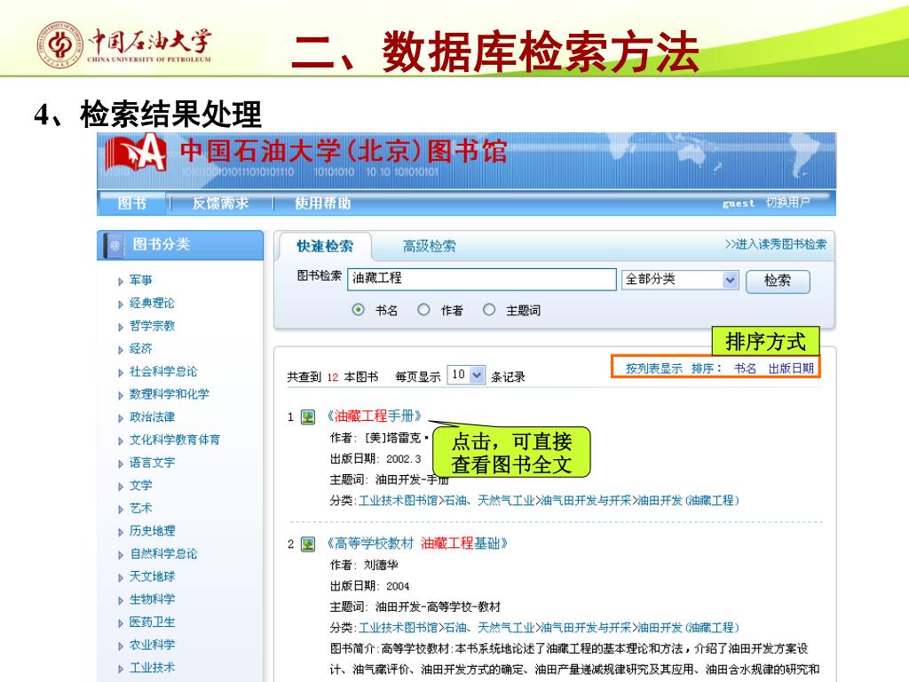Switch to the 快速检索 tab

click(x=325, y=247)
